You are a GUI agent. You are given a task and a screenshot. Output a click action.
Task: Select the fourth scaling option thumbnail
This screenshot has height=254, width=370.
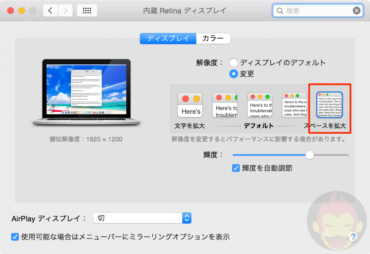point(294,105)
